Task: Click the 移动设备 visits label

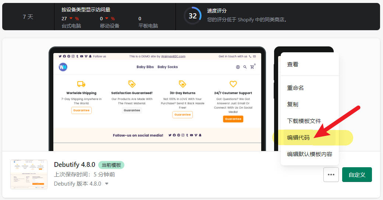Action: (x=110, y=26)
